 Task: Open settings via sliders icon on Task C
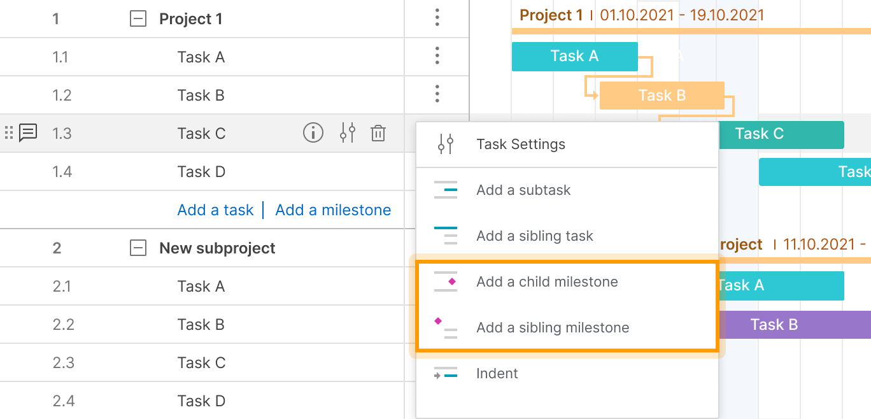click(x=348, y=133)
